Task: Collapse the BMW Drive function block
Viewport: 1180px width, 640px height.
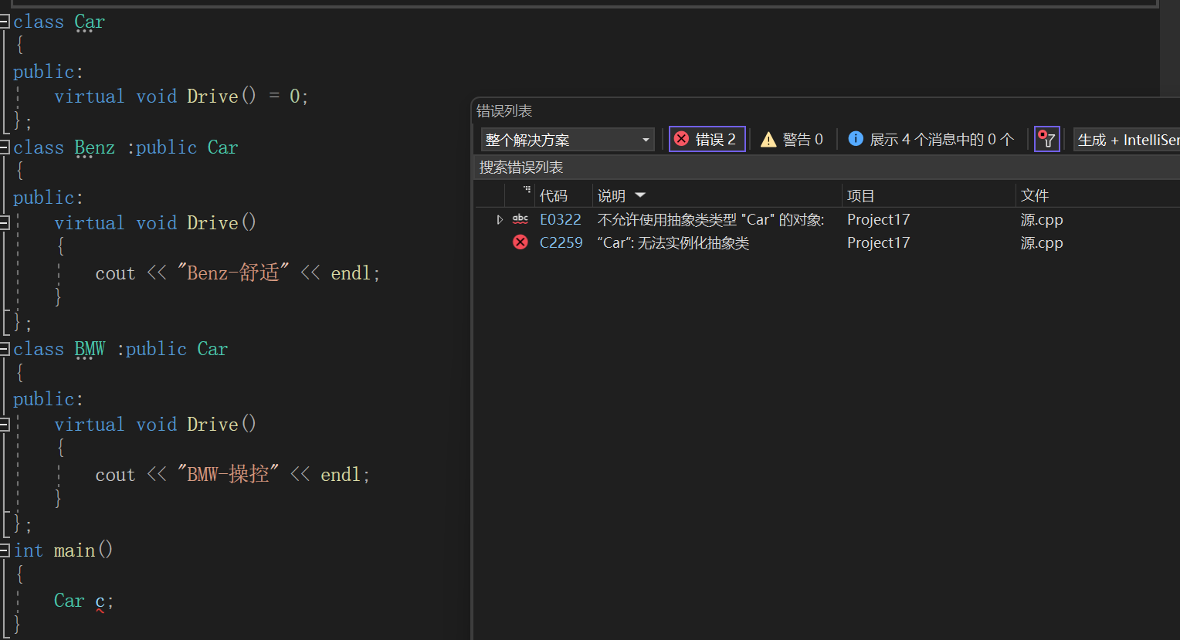Action: point(4,425)
